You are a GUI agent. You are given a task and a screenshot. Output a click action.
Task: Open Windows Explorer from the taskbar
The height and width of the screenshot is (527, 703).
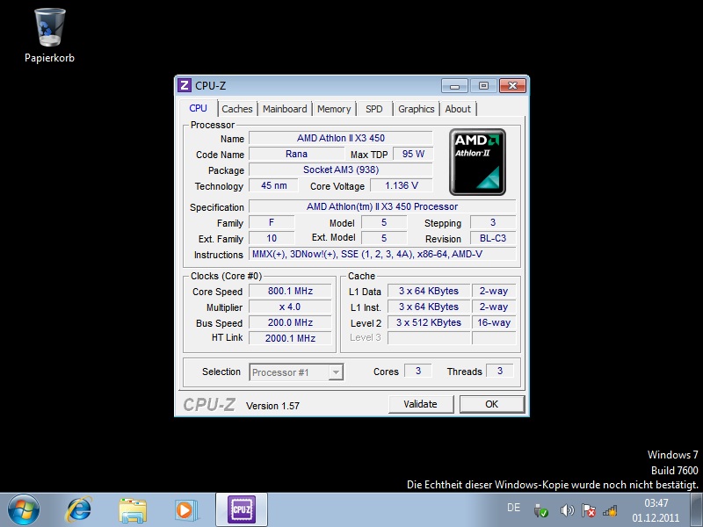pyautogui.click(x=133, y=509)
